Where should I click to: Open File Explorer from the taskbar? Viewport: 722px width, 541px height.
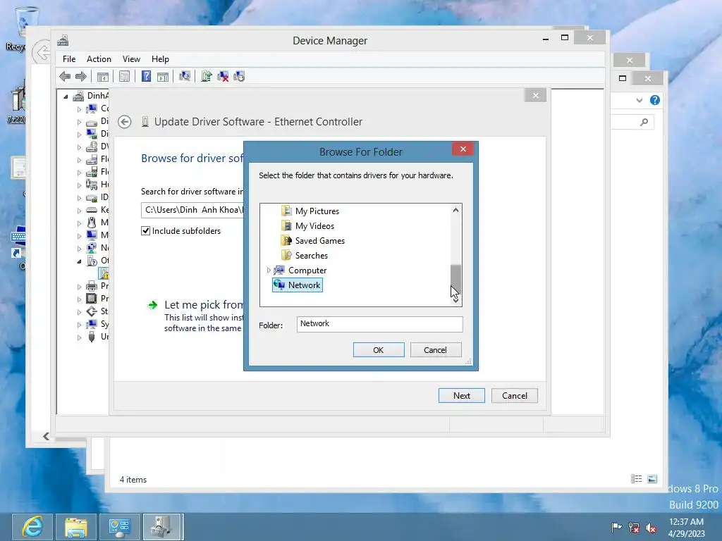pos(76,527)
